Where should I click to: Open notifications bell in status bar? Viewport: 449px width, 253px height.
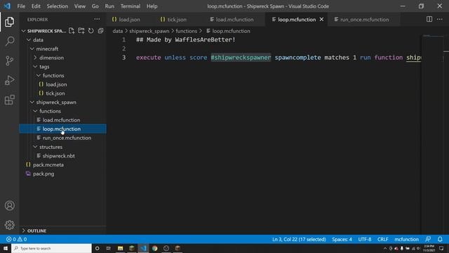(440, 239)
